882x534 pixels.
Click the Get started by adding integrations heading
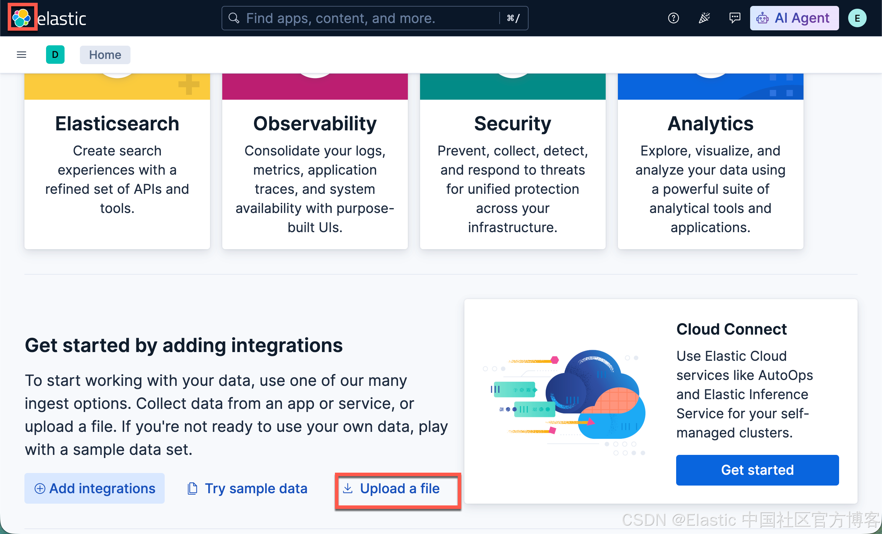pyautogui.click(x=184, y=345)
